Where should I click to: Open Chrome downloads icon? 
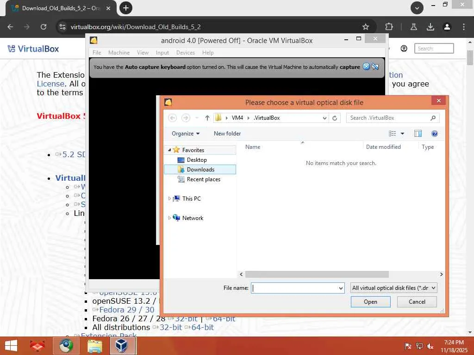(430, 27)
